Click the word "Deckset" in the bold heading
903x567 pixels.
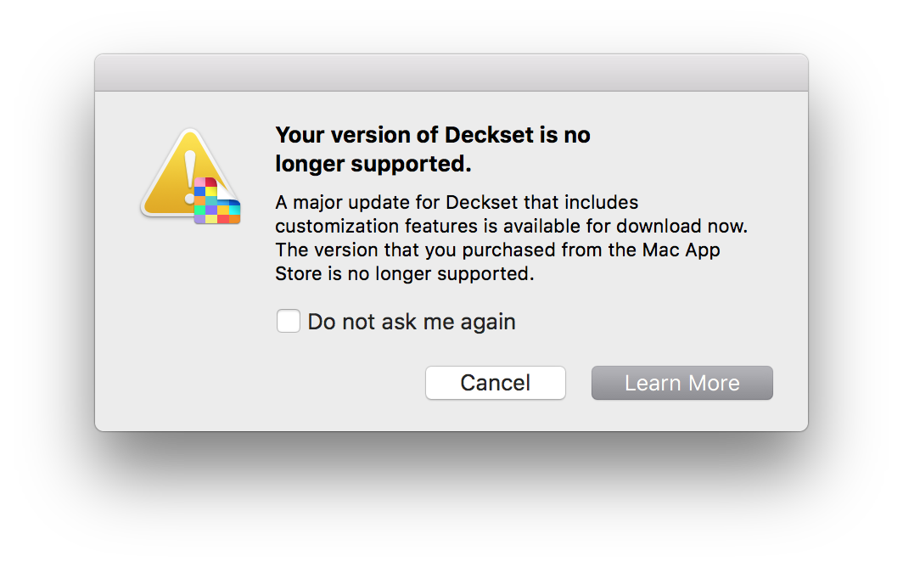pyautogui.click(x=486, y=135)
